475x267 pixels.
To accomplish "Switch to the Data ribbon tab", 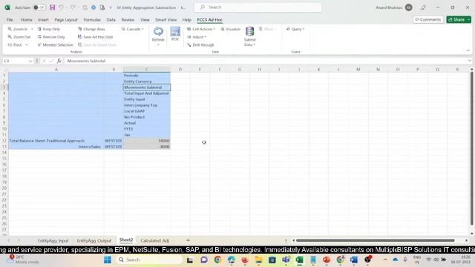I will click(111, 20).
